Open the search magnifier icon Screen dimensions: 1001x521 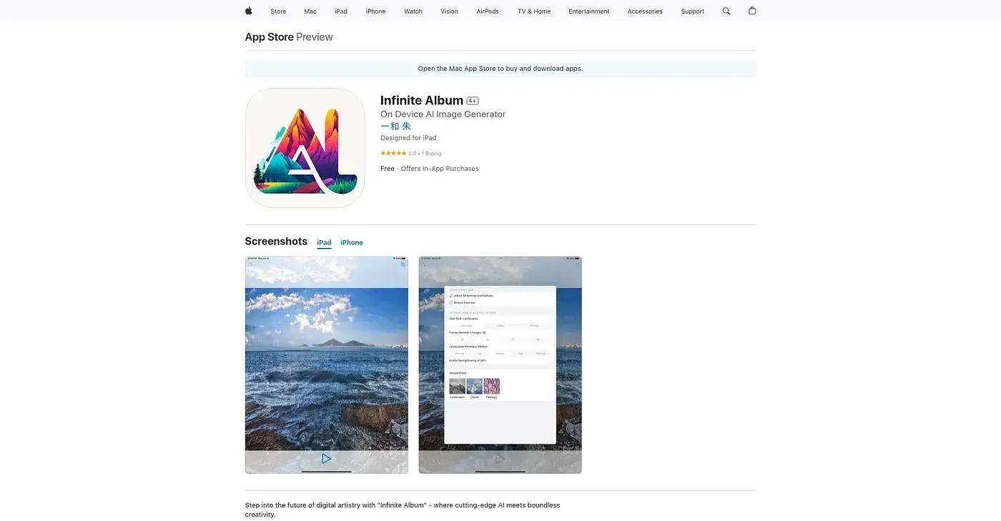click(x=726, y=11)
